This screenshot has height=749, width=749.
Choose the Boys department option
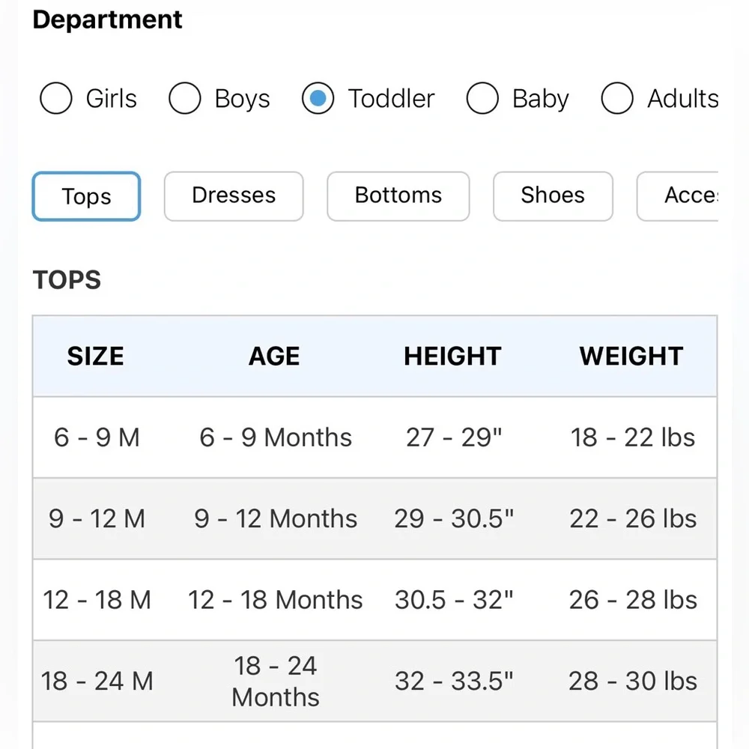tap(184, 98)
